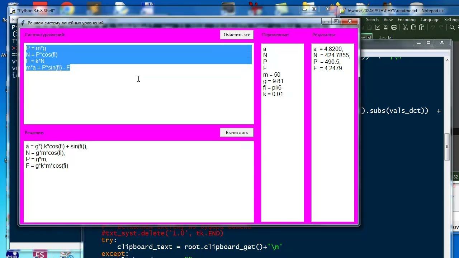This screenshot has width=459, height=258.
Task: Click variable 'a' in the Переменные list
Action: click(265, 49)
